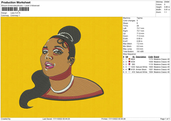Click the pink swatch for stitch count 560
Viewport: 171px width, 121px height.
129,64
